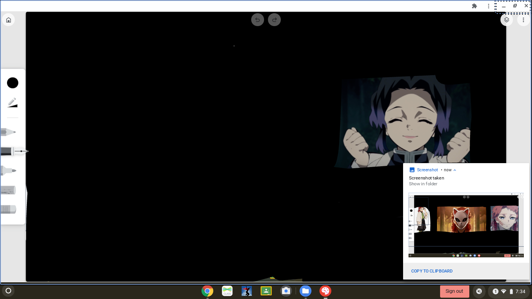This screenshot has height=299, width=532.
Task: Click the muted volume indicator in the tray
Action: (x=479, y=291)
